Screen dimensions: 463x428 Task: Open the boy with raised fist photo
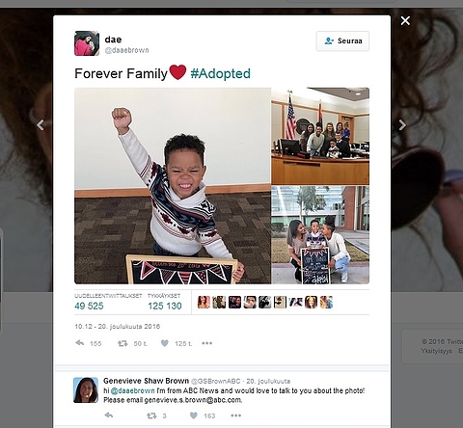point(173,186)
